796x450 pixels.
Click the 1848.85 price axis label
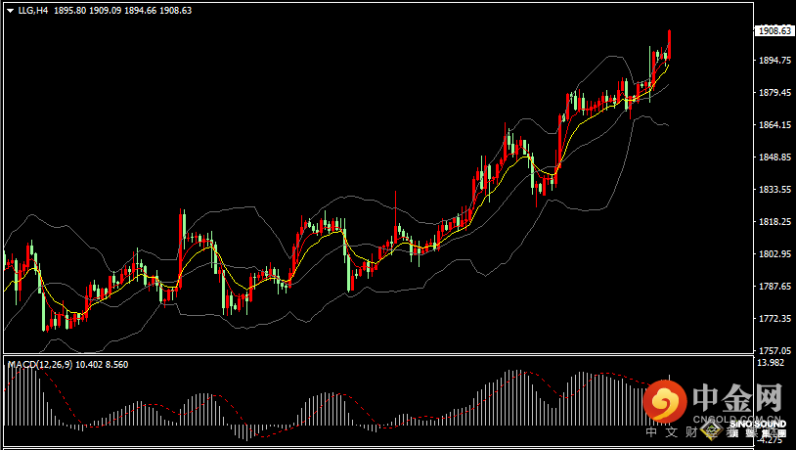774,157
